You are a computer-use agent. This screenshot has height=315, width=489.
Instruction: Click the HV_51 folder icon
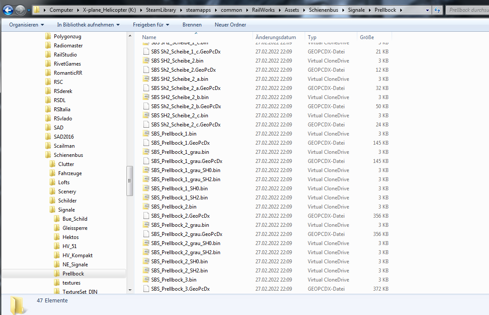tap(57, 246)
